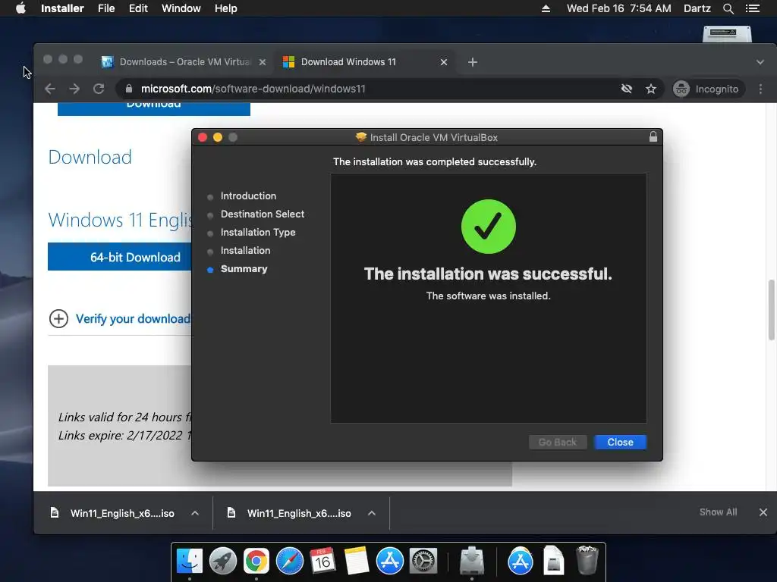
Task: Switch to Downloads – Oracle VM VirtualBox tab
Action: 184,62
